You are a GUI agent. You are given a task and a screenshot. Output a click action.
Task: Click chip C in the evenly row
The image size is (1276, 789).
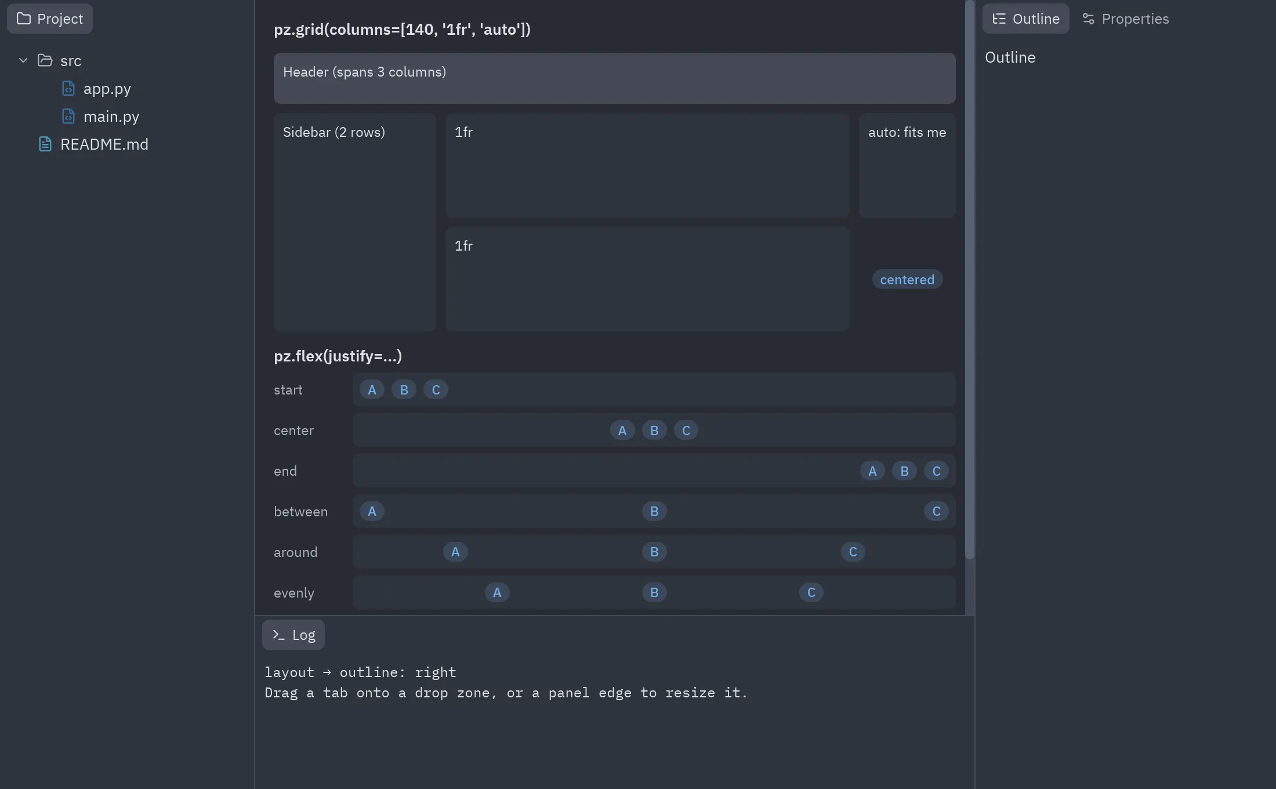[811, 592]
